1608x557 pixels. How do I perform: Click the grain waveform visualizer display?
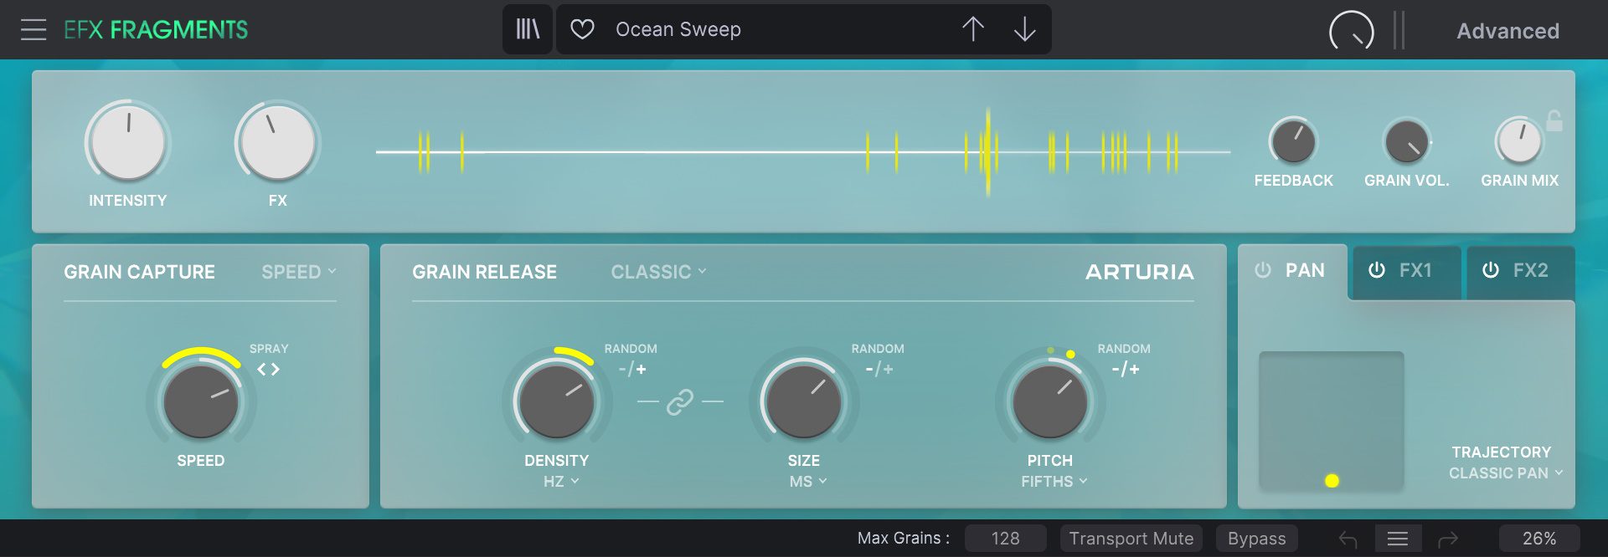point(803,152)
